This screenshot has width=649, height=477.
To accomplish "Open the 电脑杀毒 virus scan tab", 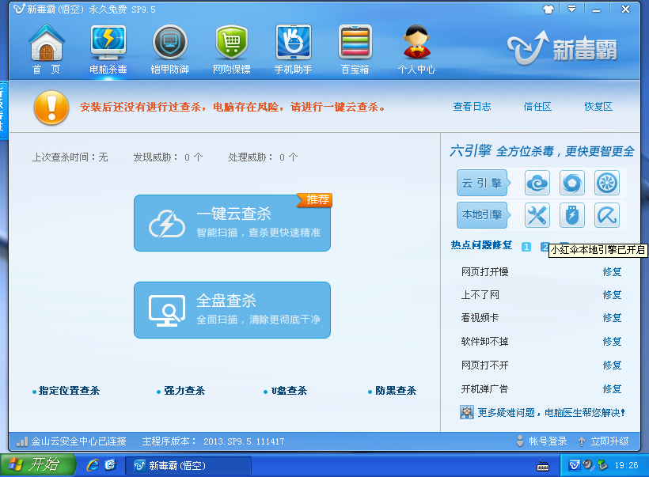I will click(x=108, y=49).
